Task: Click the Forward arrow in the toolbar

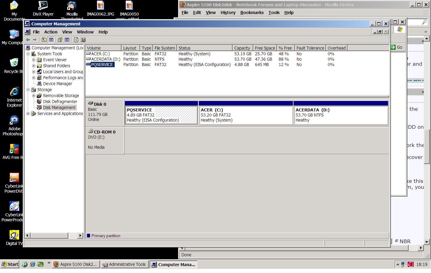Action: pyautogui.click(x=35, y=40)
